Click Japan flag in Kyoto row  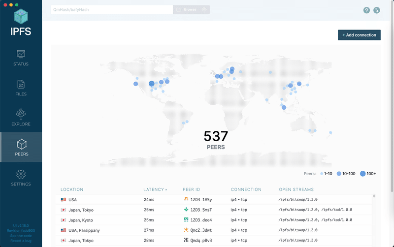[x=64, y=220]
